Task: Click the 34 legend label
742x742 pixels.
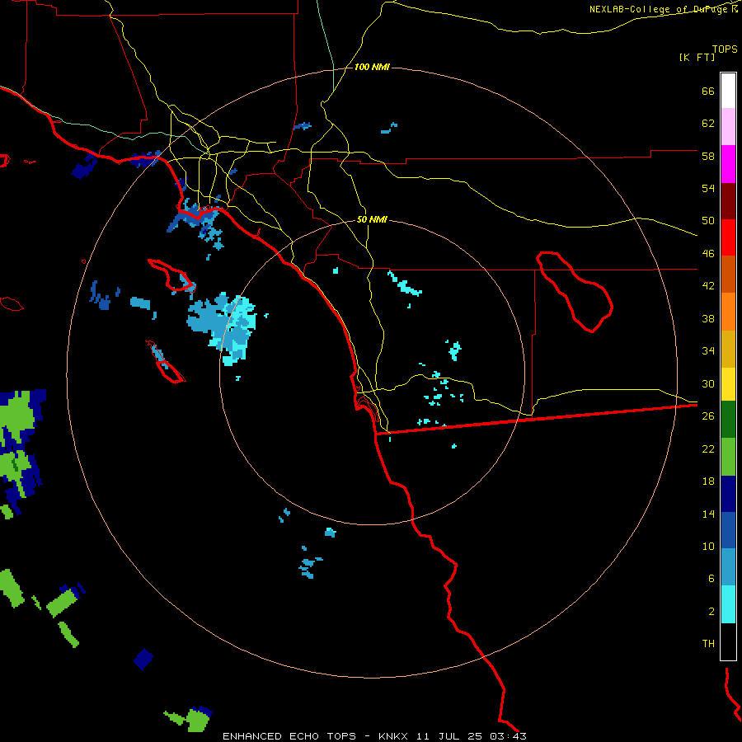Action: click(708, 350)
